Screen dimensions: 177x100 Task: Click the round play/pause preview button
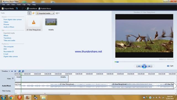tap(144, 66)
